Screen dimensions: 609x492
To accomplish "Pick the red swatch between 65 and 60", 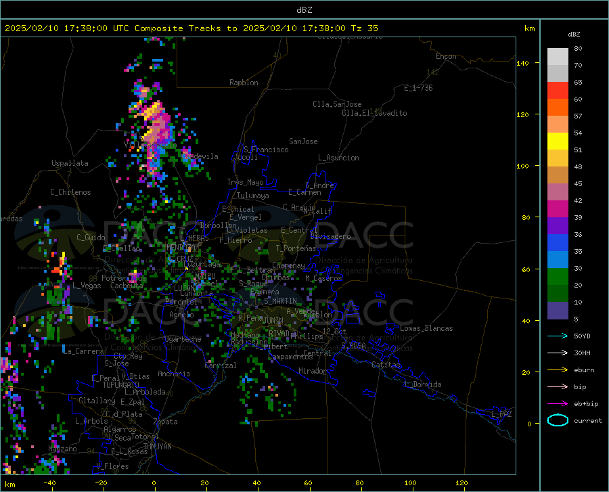I will click(x=558, y=91).
